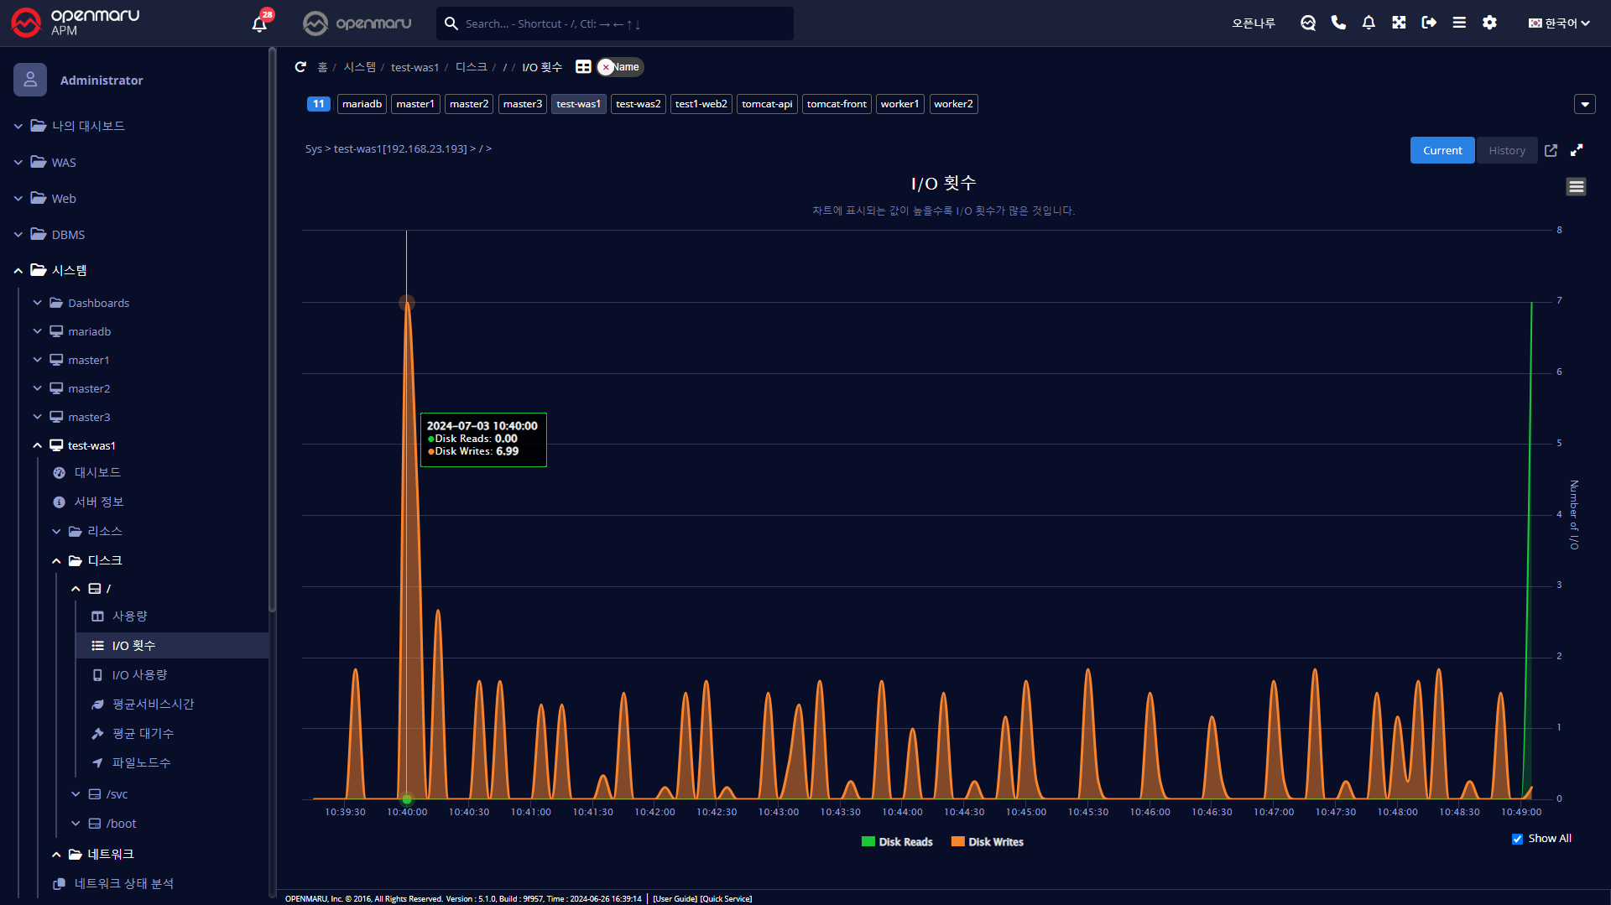Click the phone icon in top bar
Image resolution: width=1611 pixels, height=905 pixels.
1338,23
